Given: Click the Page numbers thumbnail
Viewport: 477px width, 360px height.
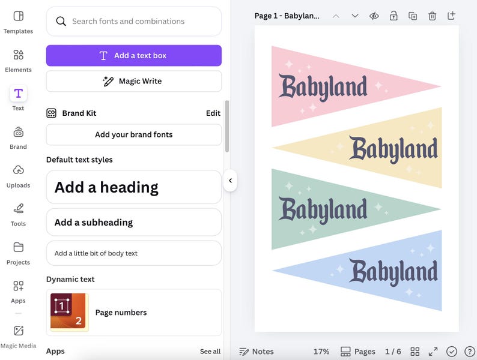Looking at the screenshot, I should coord(69,312).
